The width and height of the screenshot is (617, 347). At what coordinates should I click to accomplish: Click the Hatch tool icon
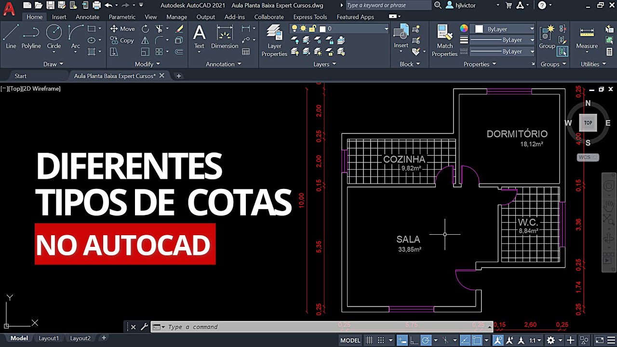[x=92, y=52]
